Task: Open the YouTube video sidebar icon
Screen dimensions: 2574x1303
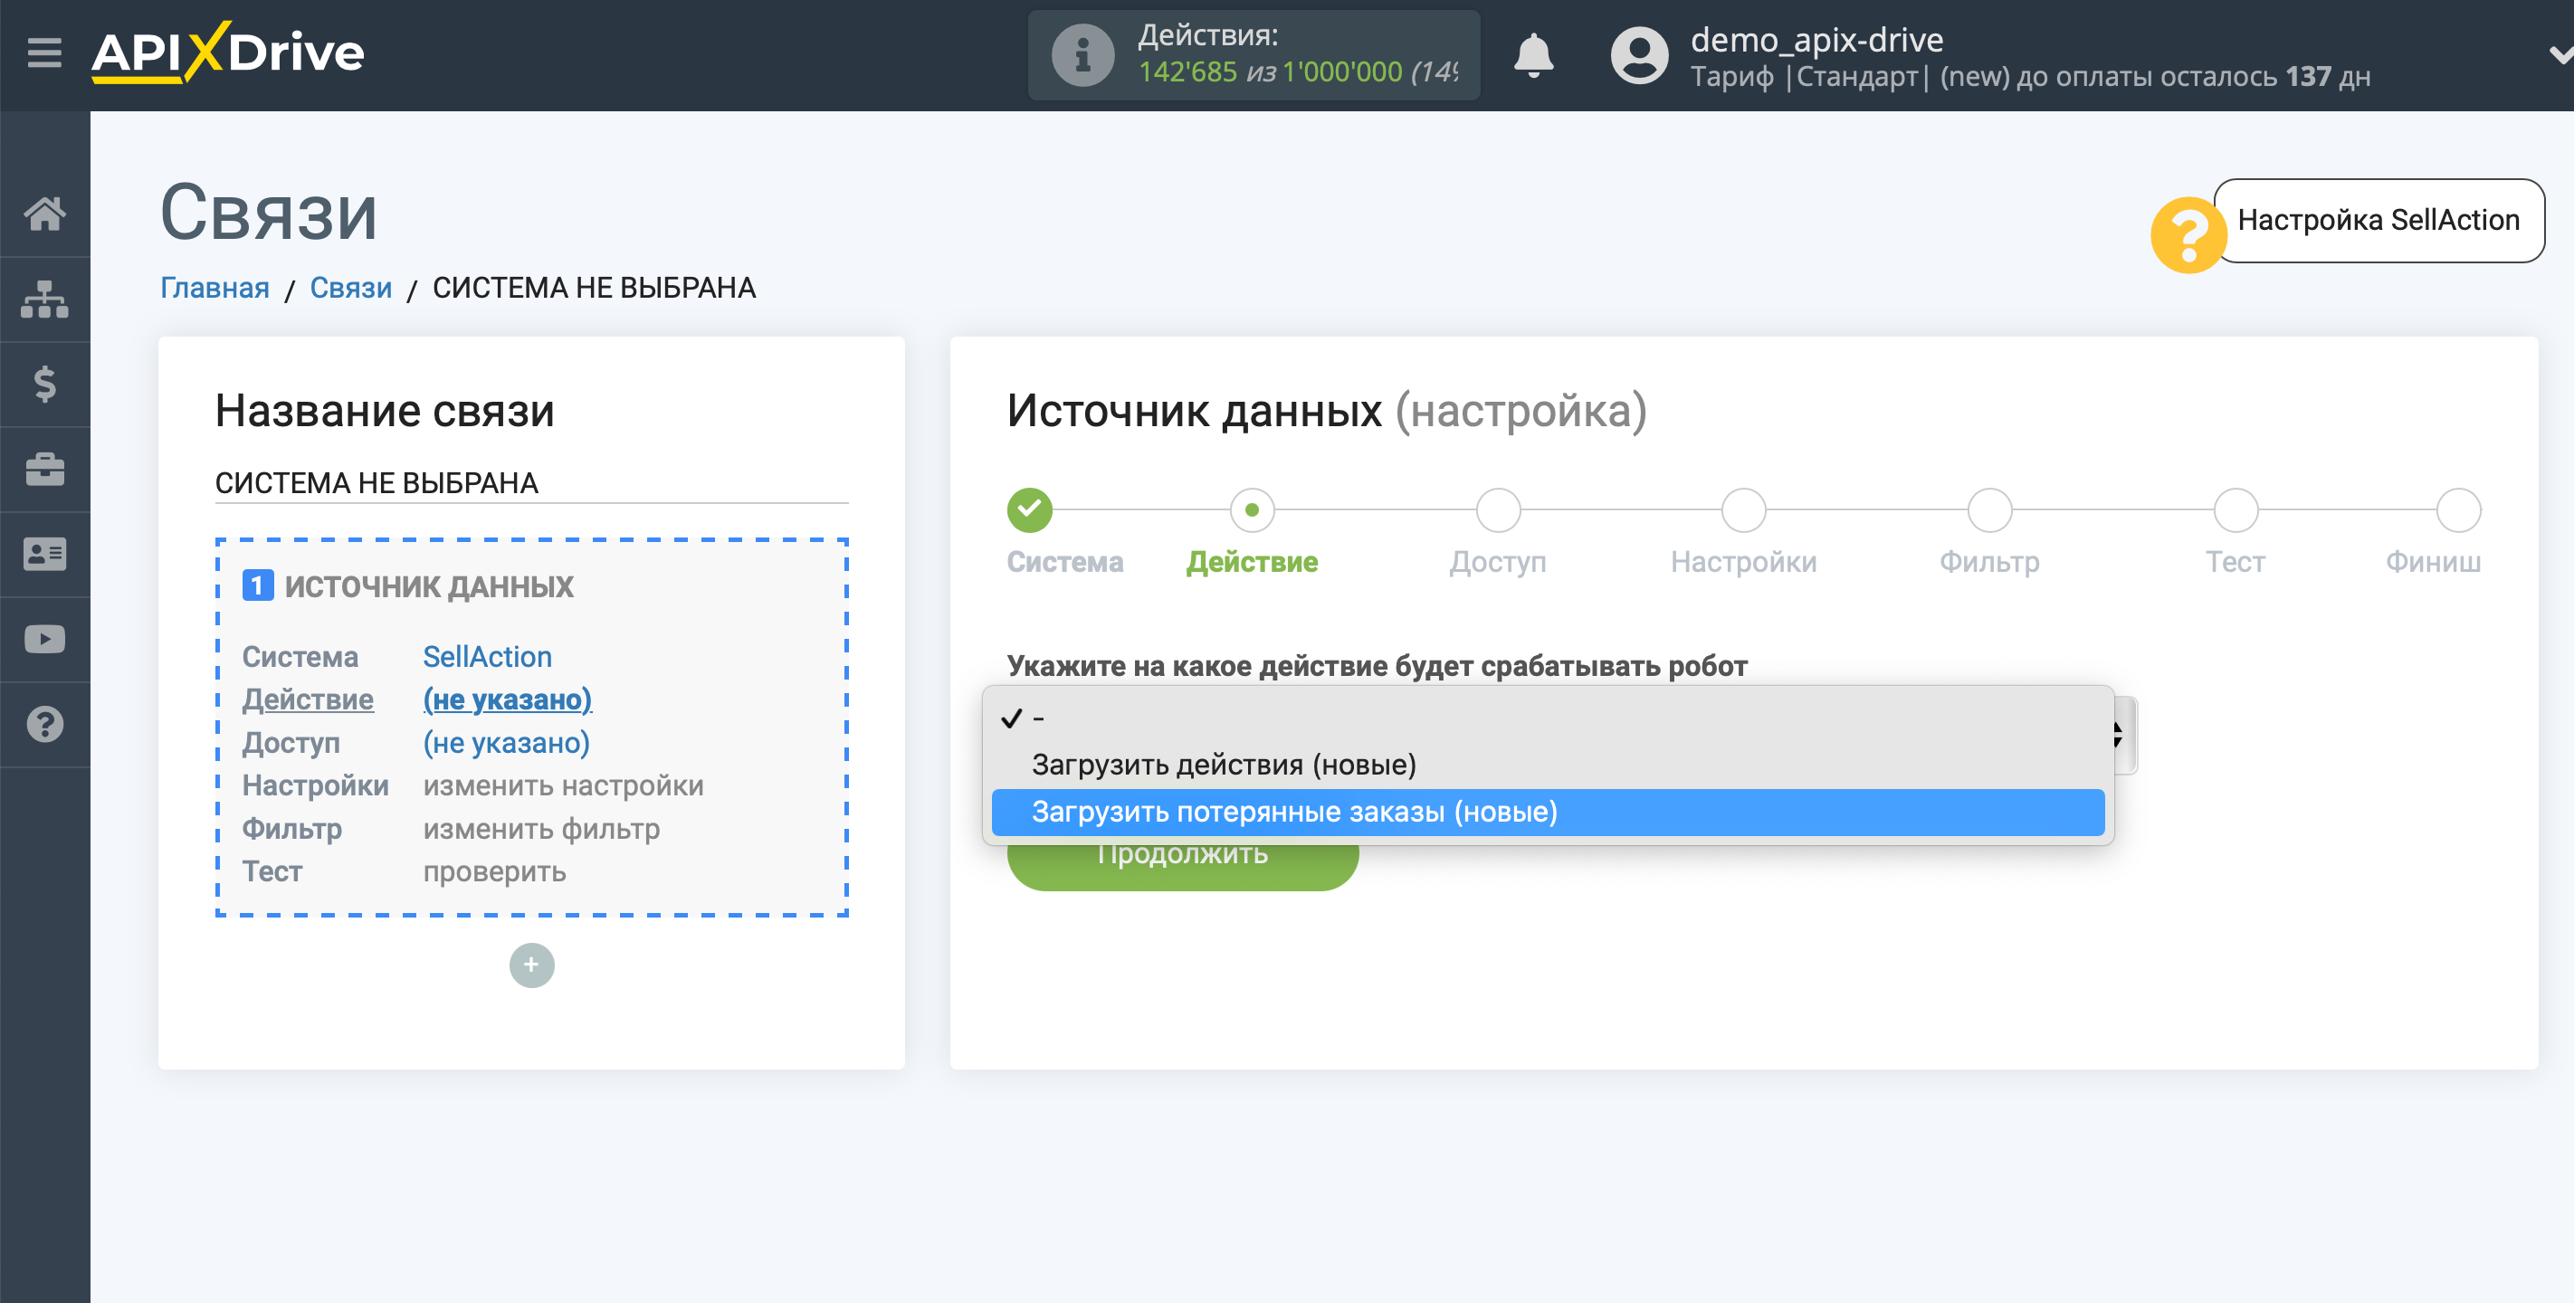Action: tap(45, 639)
